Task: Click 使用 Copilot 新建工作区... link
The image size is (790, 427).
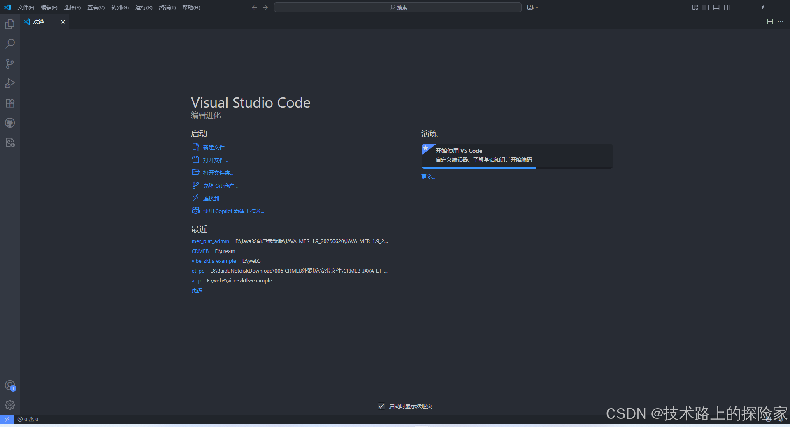Action: click(233, 211)
